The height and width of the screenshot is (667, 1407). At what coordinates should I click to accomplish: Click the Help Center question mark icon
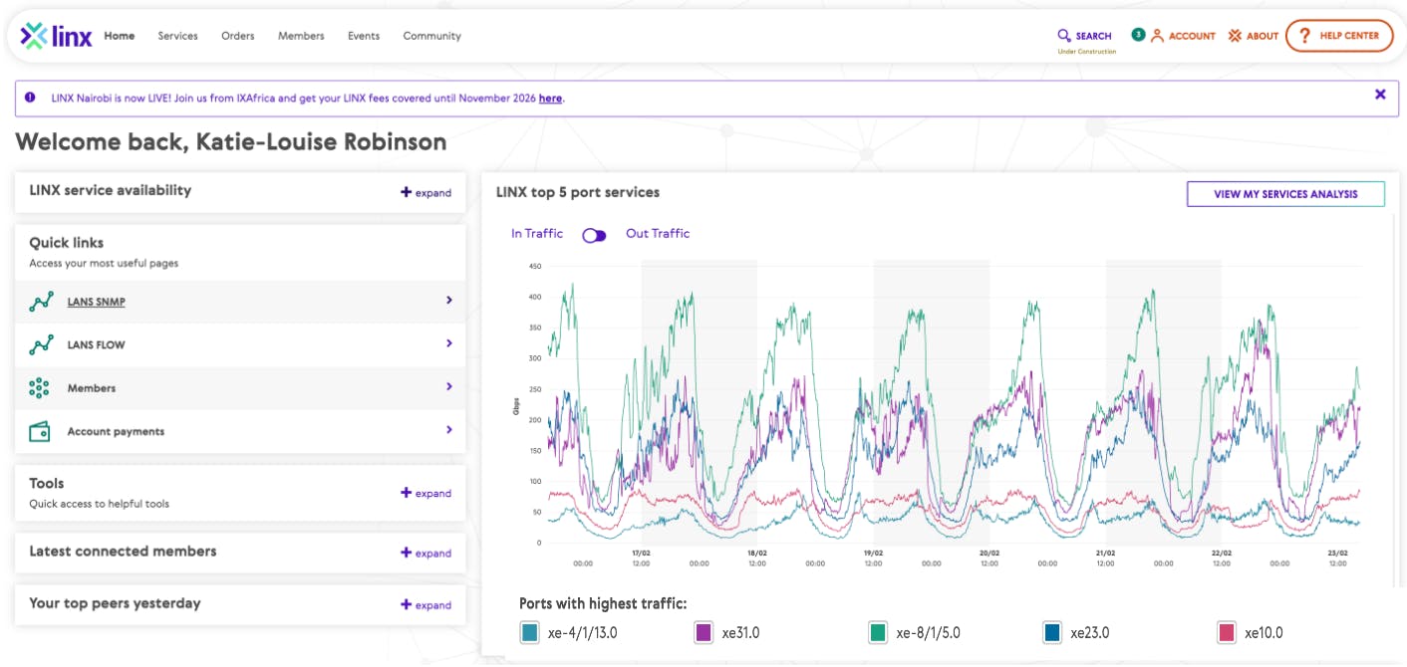pyautogui.click(x=1304, y=36)
